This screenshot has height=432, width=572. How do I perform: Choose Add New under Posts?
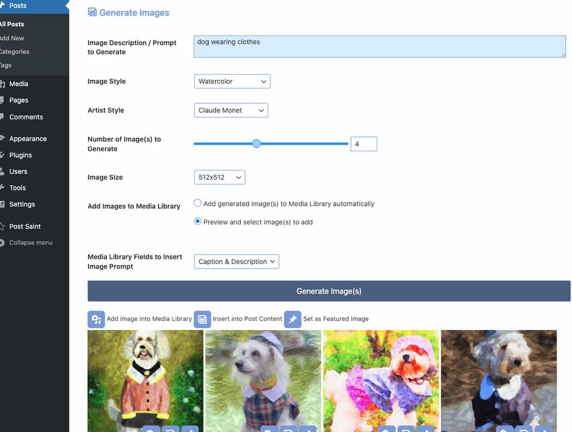coord(12,38)
